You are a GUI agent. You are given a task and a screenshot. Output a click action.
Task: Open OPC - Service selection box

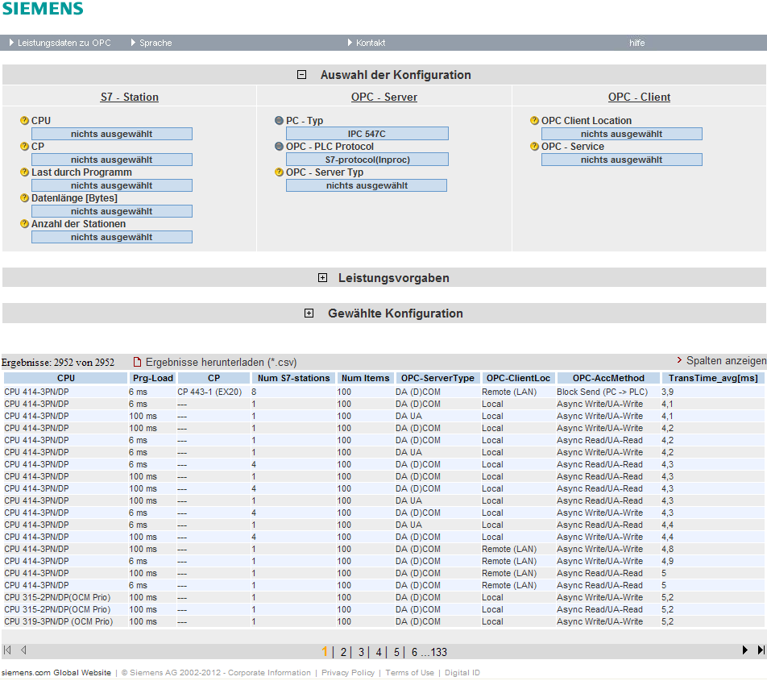622,160
